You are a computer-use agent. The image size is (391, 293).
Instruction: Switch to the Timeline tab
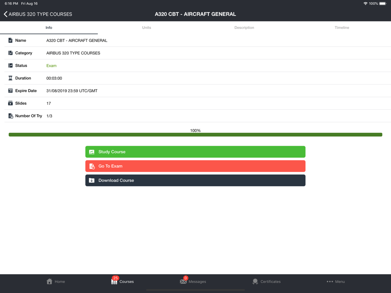tap(342, 28)
